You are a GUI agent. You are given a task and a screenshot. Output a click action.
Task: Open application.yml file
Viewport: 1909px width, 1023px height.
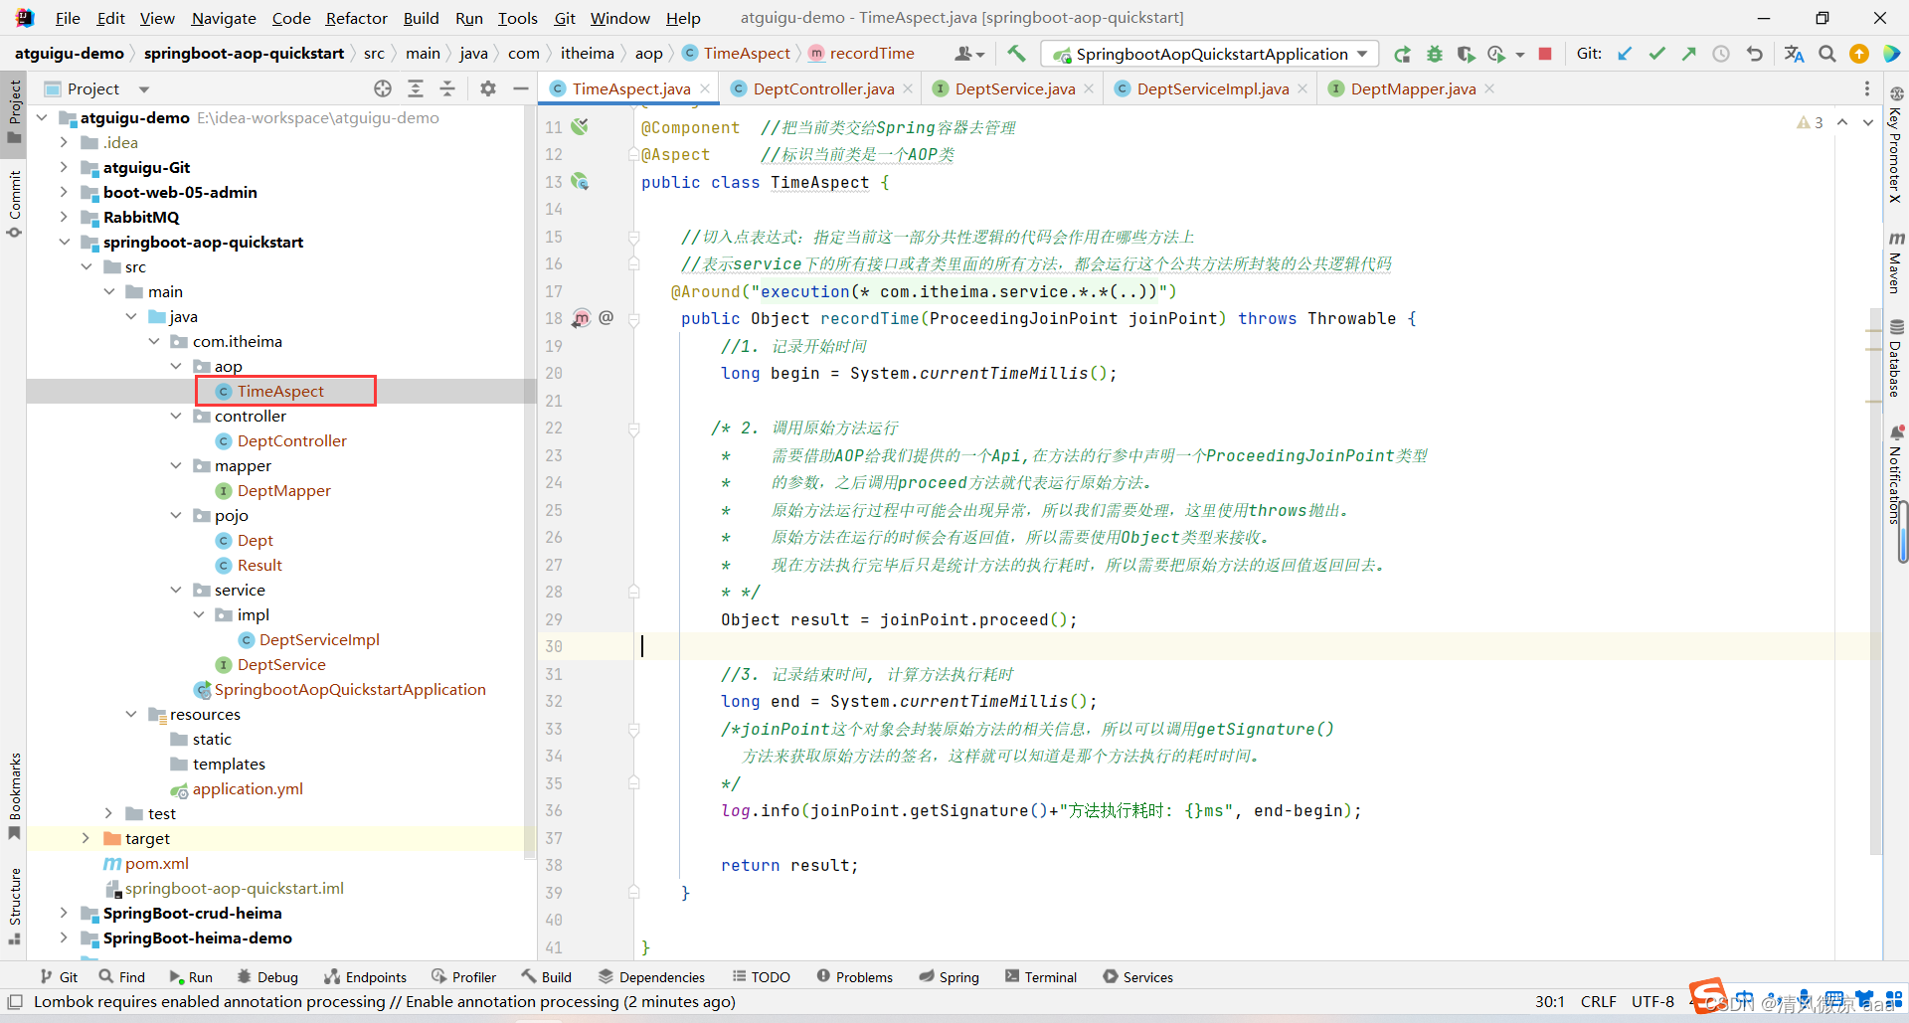click(248, 788)
